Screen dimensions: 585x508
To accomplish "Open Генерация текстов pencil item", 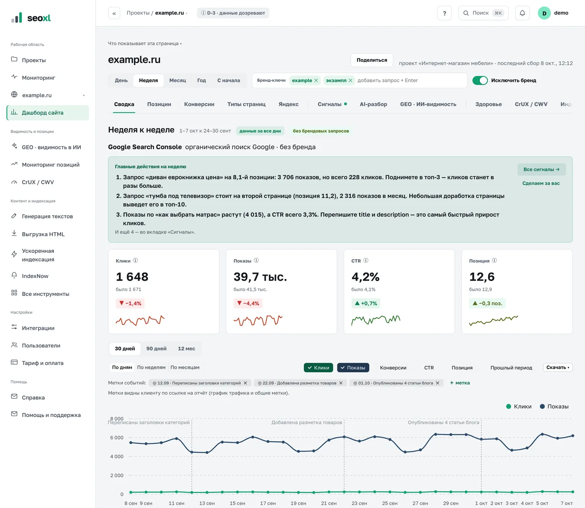I will pos(48,216).
